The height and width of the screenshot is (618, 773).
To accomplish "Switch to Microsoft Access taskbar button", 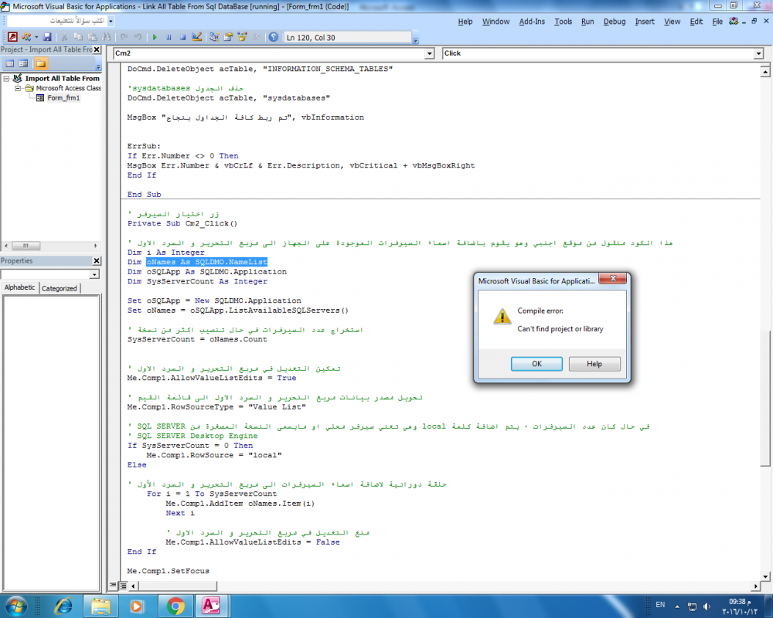I will 211,606.
